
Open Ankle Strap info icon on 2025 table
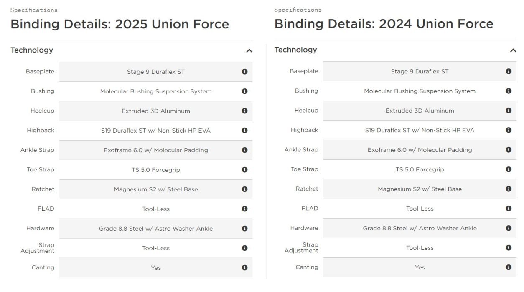[x=244, y=150]
